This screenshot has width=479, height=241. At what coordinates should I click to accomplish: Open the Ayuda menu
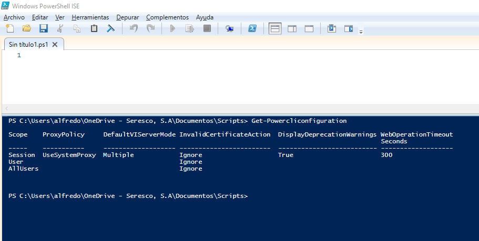coord(205,17)
